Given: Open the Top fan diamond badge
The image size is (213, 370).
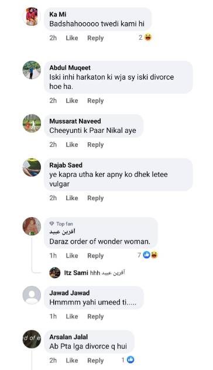Looking at the screenshot, I should coord(51,224).
